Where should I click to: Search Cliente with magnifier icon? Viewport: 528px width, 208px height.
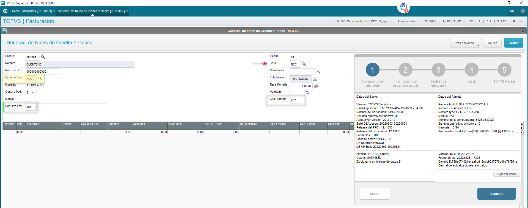(43, 57)
